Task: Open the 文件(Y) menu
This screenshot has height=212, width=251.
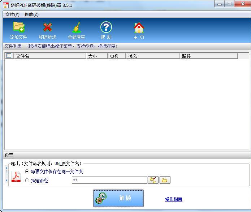Action: point(12,14)
